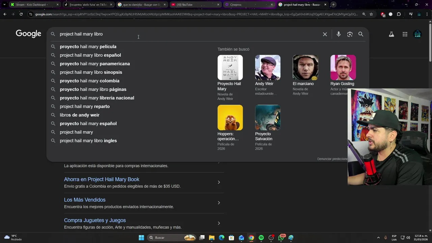Open the Ryan Gosling thumbnail
The height and width of the screenshot is (243, 432).
[343, 67]
